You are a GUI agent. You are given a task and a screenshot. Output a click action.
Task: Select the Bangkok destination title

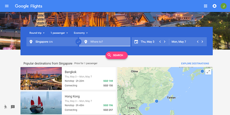(70, 72)
